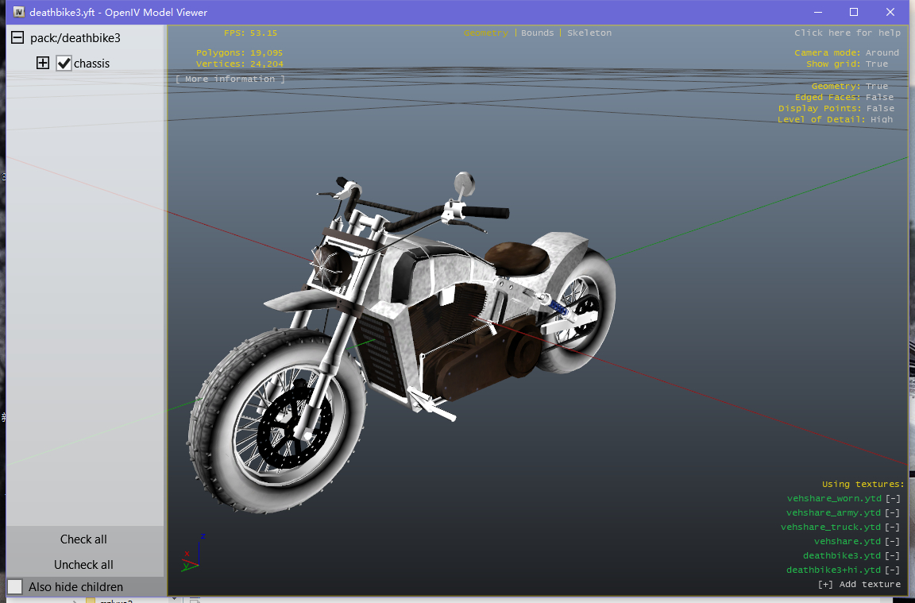This screenshot has height=603, width=915.
Task: Remove vehshare_worn.ytd with its [-] button
Action: coord(893,498)
